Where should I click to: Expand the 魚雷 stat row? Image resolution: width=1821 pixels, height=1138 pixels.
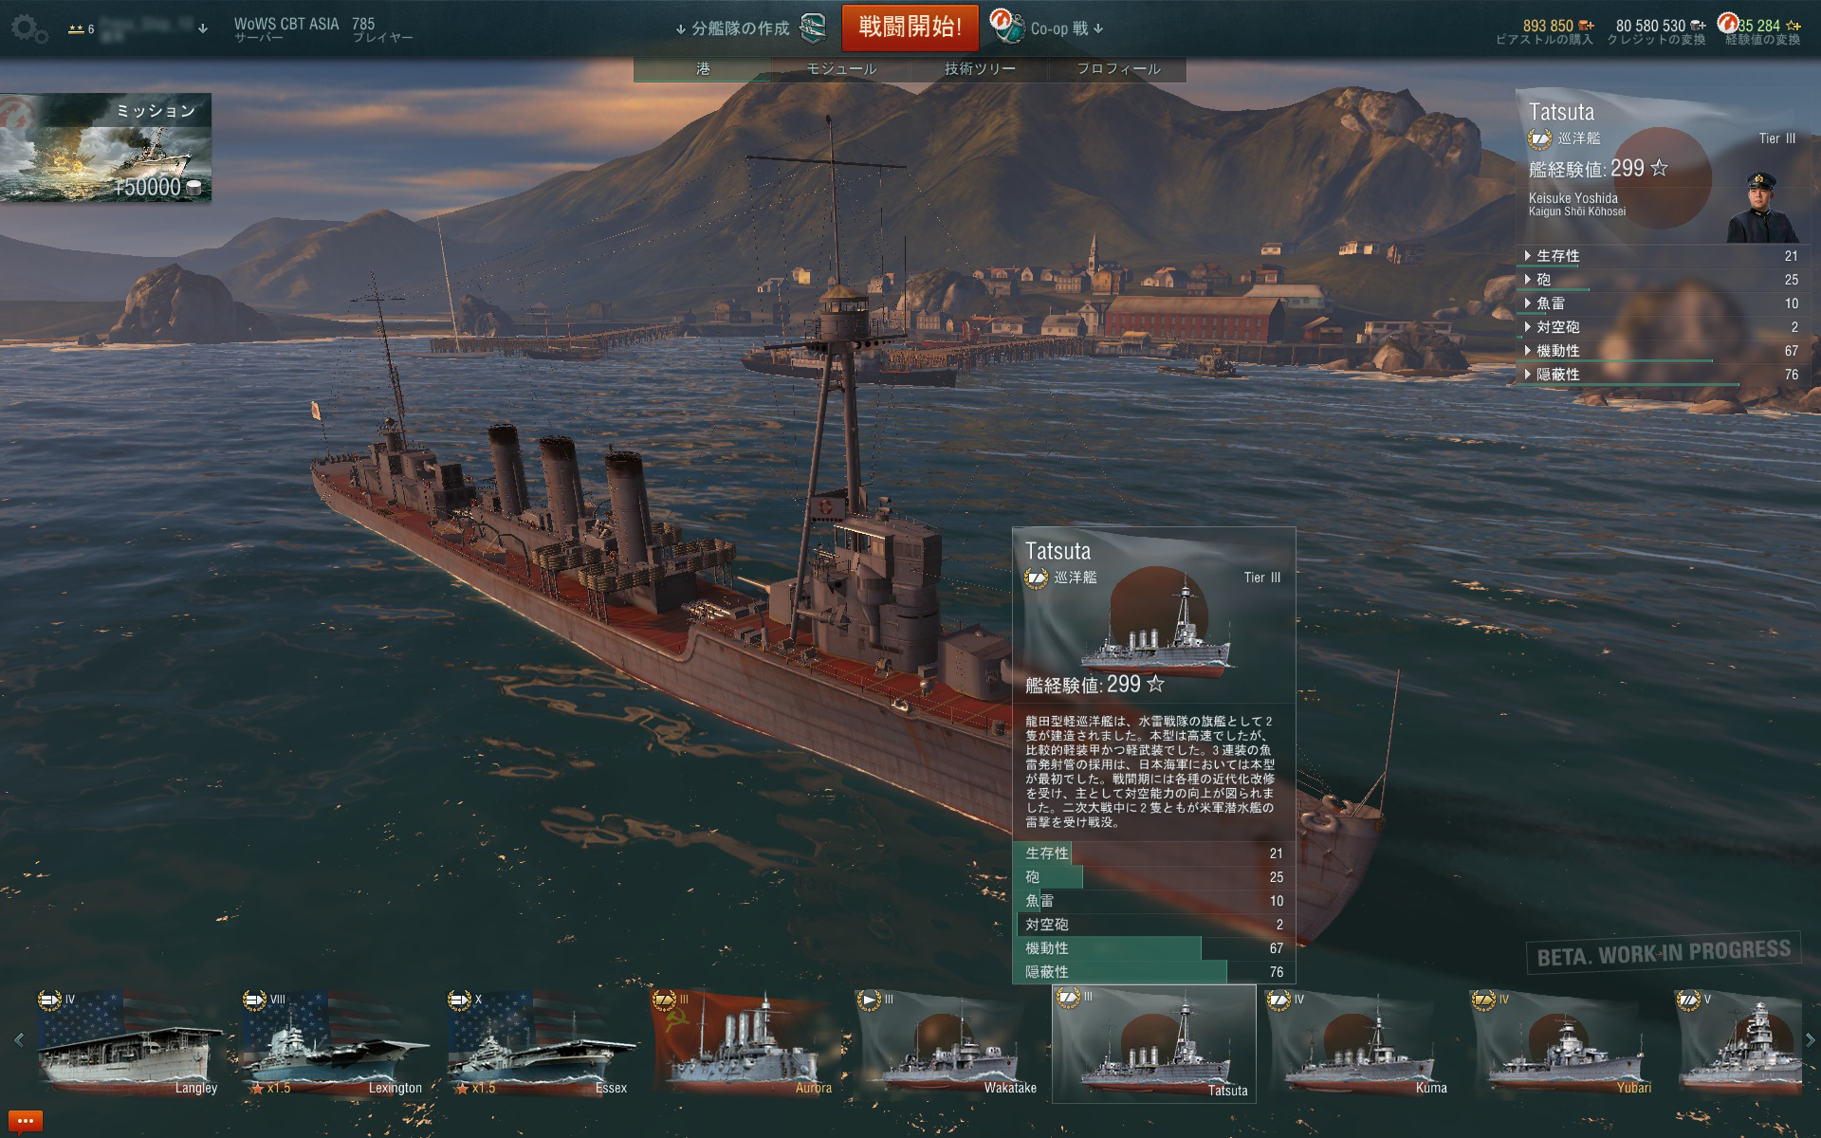tap(1661, 303)
